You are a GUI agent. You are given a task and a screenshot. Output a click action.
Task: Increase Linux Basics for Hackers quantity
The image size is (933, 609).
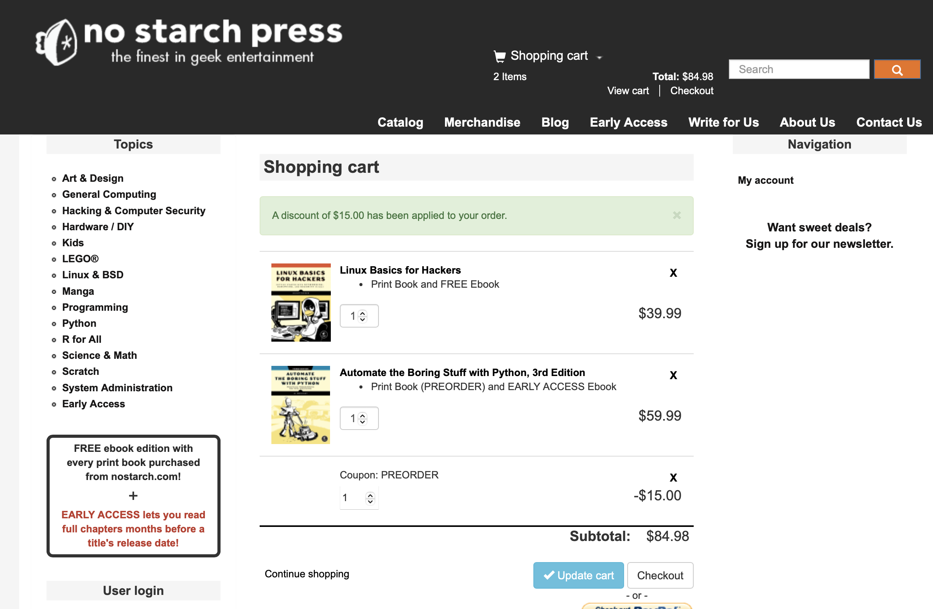click(362, 312)
